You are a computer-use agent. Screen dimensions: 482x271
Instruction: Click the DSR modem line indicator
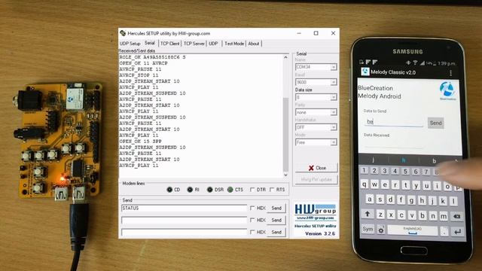click(x=209, y=190)
